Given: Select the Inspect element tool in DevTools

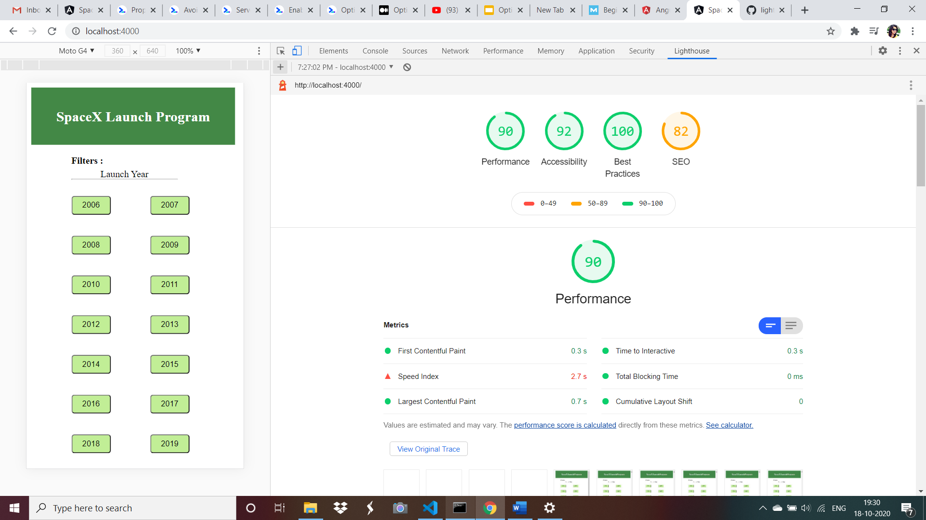Looking at the screenshot, I should 281,51.
